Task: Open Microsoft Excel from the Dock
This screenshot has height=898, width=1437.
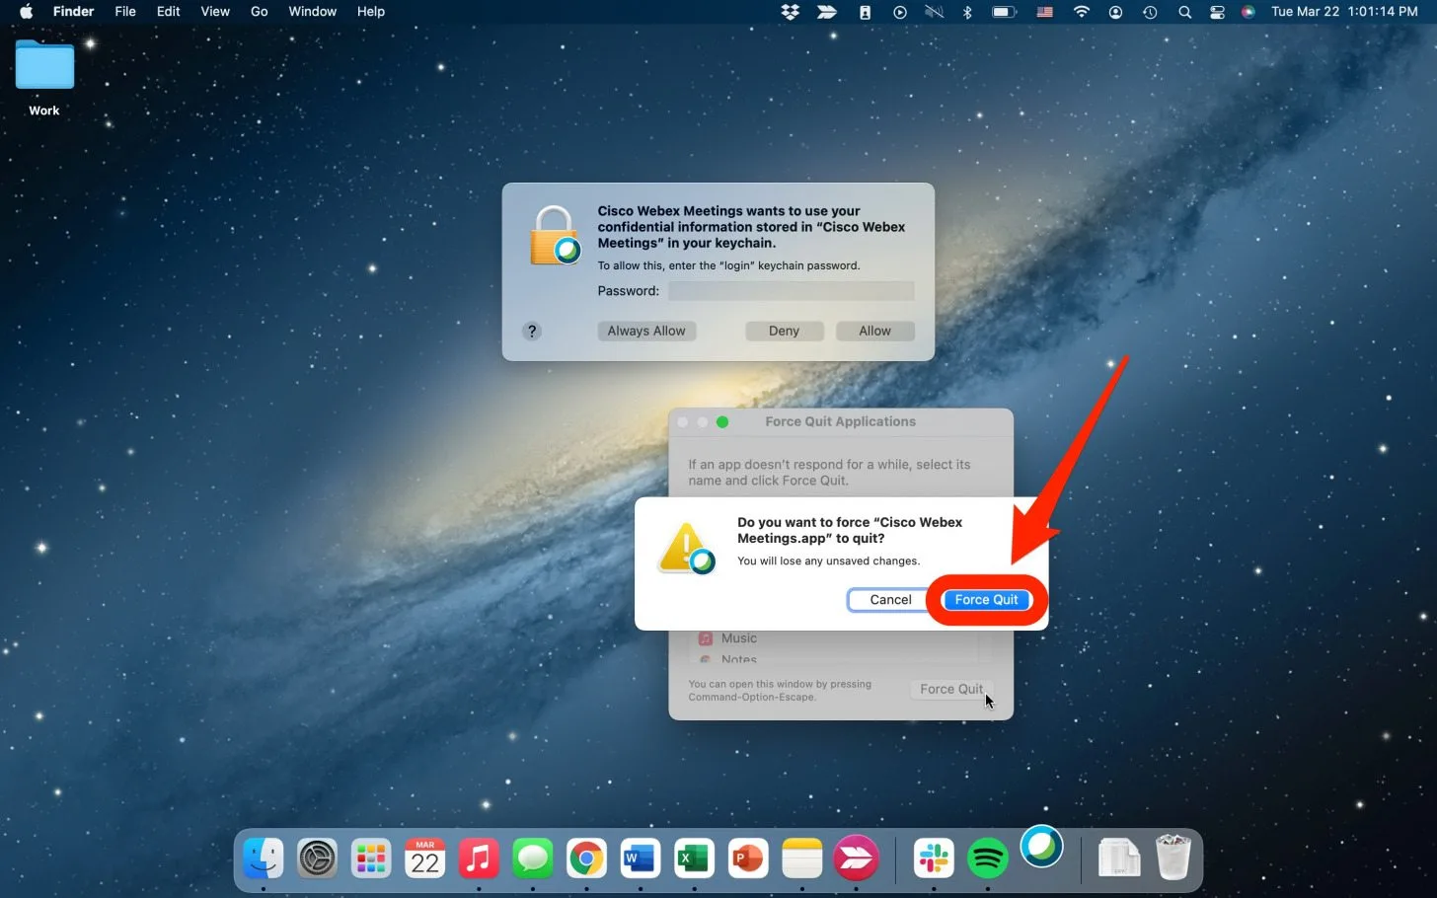Action: (694, 859)
